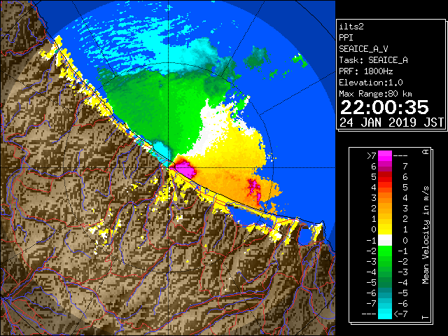Click the magenta high-velocity patch near the radar origin
The height and width of the screenshot is (336, 448).
[x=187, y=169]
